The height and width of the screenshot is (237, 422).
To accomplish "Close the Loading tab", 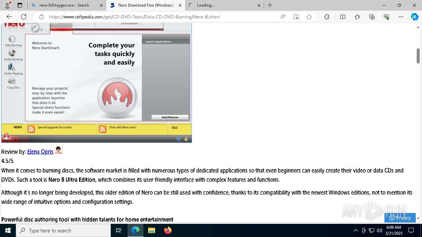I will pyautogui.click(x=259, y=5).
